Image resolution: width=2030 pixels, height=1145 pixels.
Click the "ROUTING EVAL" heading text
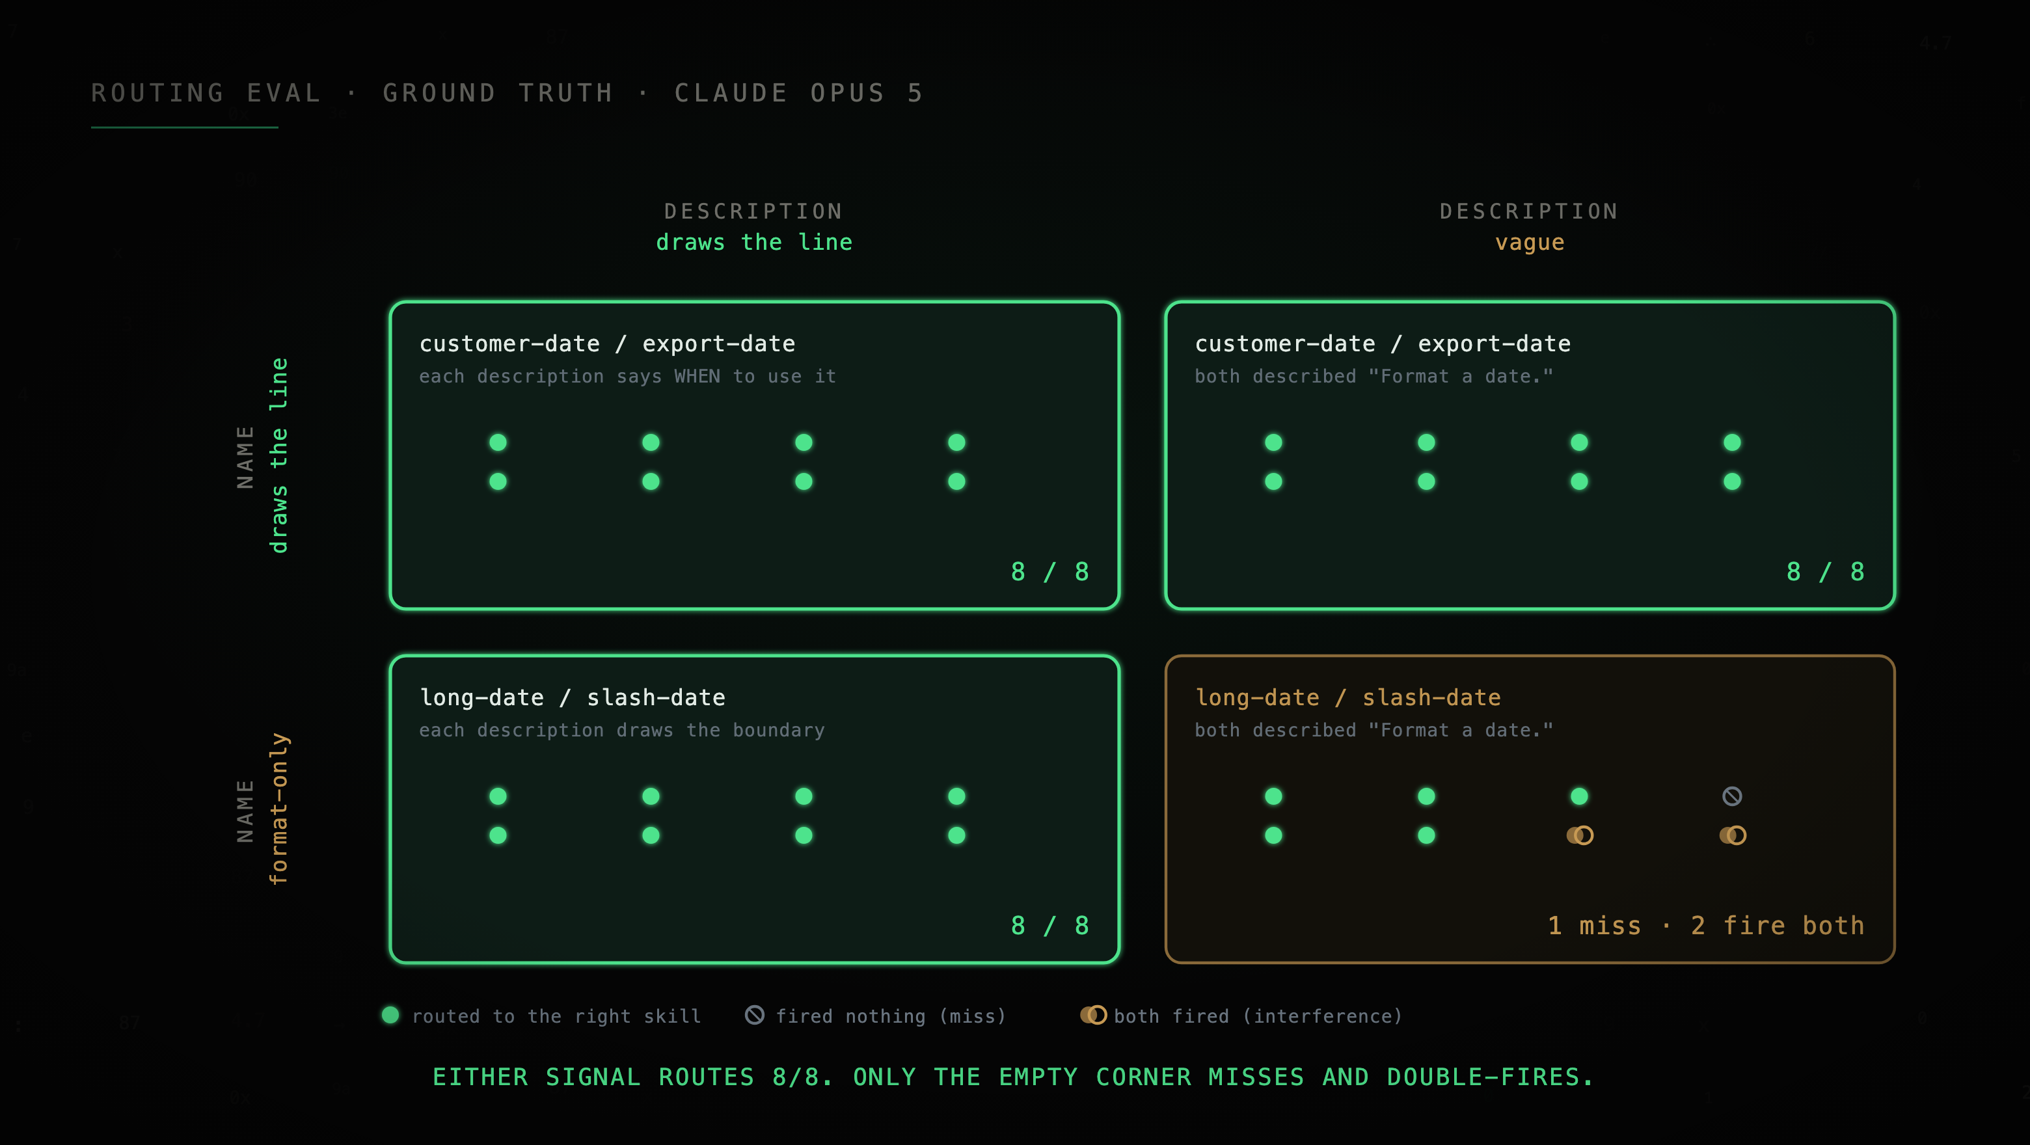[x=206, y=93]
